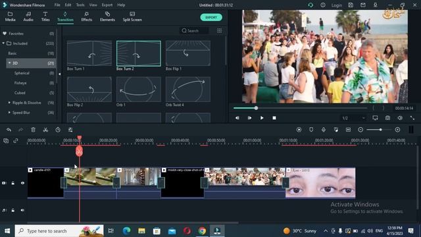Record a voiceover with the microphone icon
The height and width of the screenshot is (237, 421).
pos(324,130)
